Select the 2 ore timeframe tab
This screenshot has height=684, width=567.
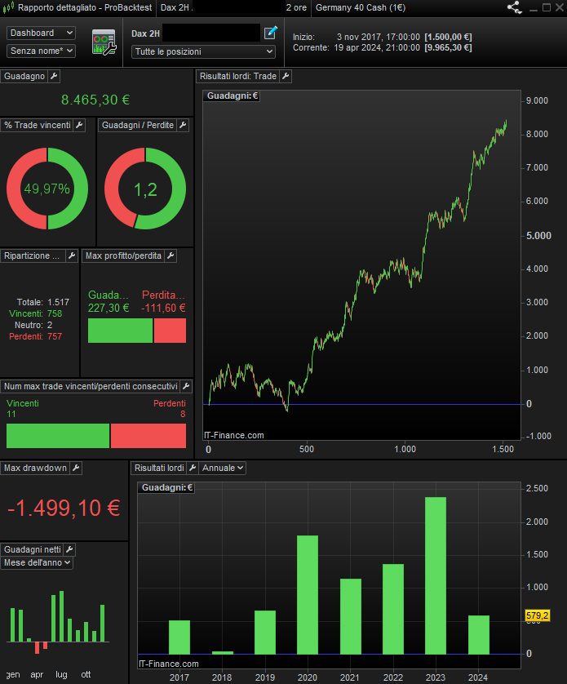[296, 7]
